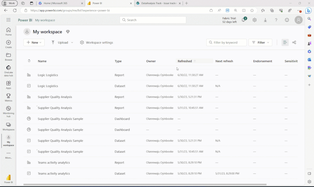Open Logic Logistics dataset

pyautogui.click(x=48, y=86)
